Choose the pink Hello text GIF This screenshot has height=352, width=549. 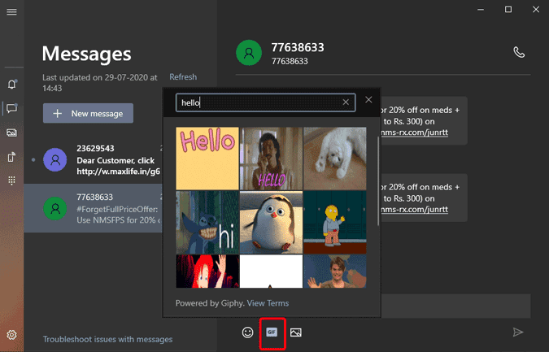pos(207,159)
